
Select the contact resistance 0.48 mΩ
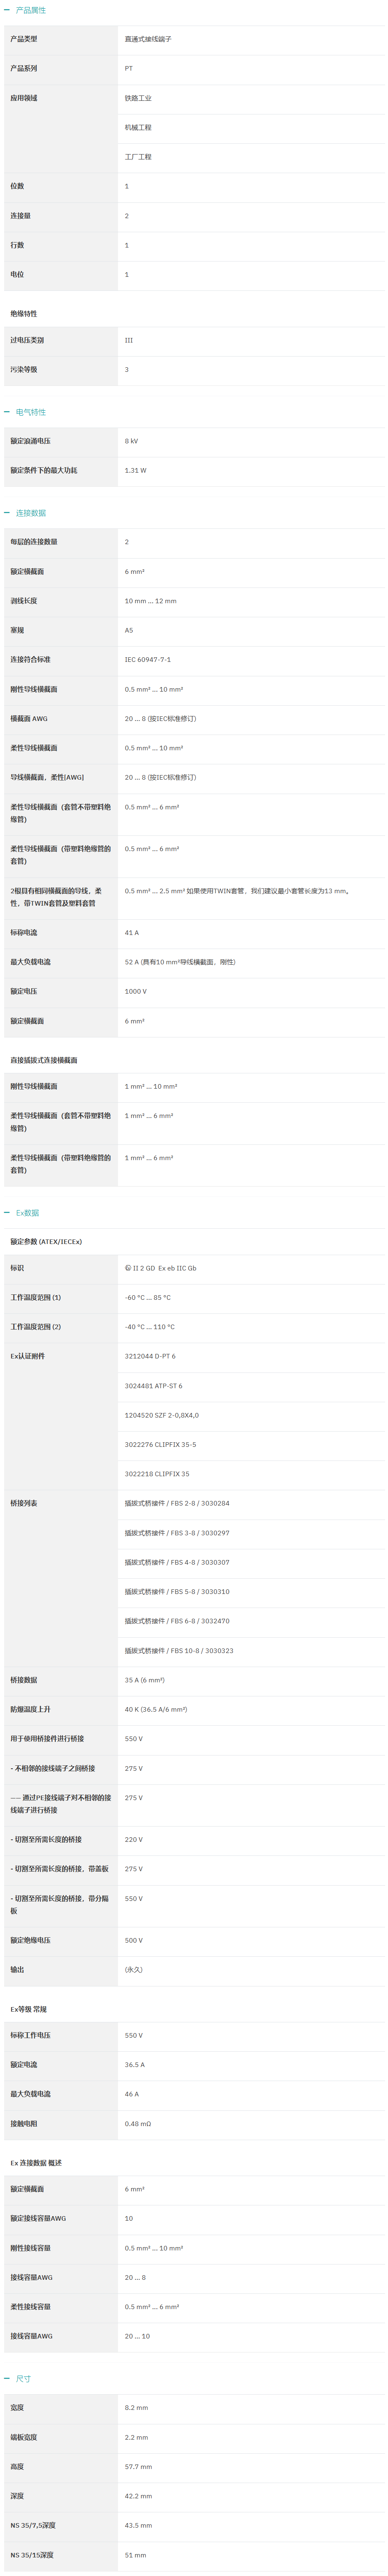click(x=138, y=2124)
